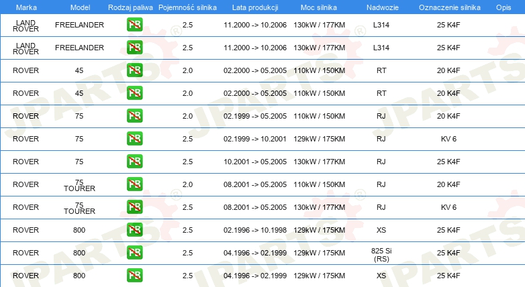Click 75 TOURER model in the 2.5 row

[x=80, y=208]
